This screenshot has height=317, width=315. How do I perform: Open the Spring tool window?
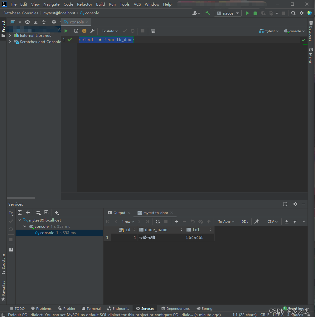pyautogui.click(x=205, y=308)
